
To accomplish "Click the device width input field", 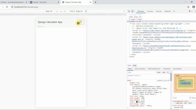I will coord(57,11).
